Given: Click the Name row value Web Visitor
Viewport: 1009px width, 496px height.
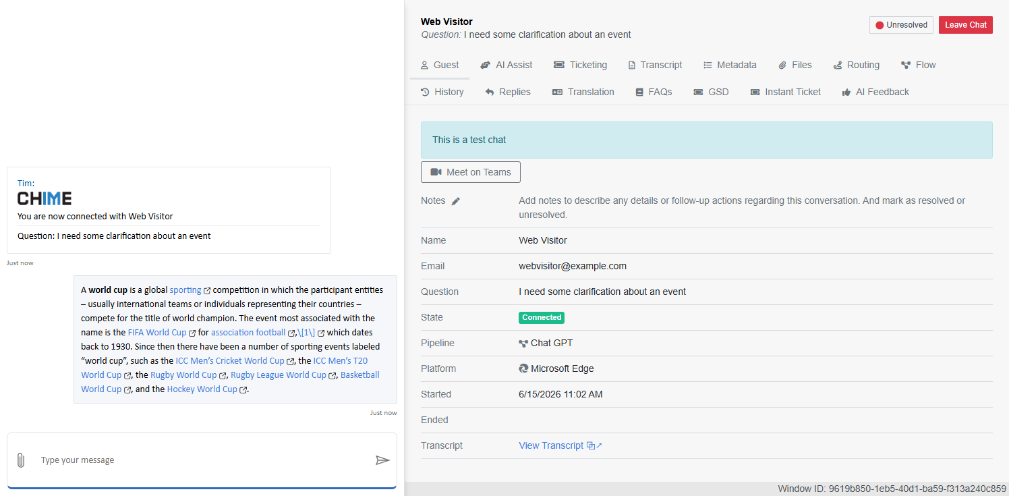Looking at the screenshot, I should (x=543, y=240).
